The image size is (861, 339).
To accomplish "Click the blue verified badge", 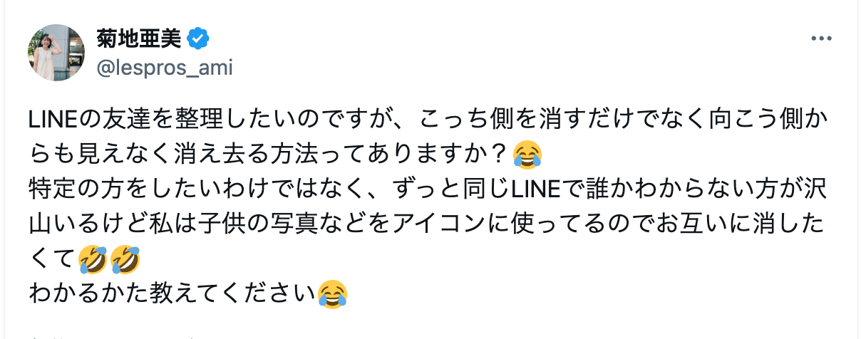I will [x=198, y=38].
